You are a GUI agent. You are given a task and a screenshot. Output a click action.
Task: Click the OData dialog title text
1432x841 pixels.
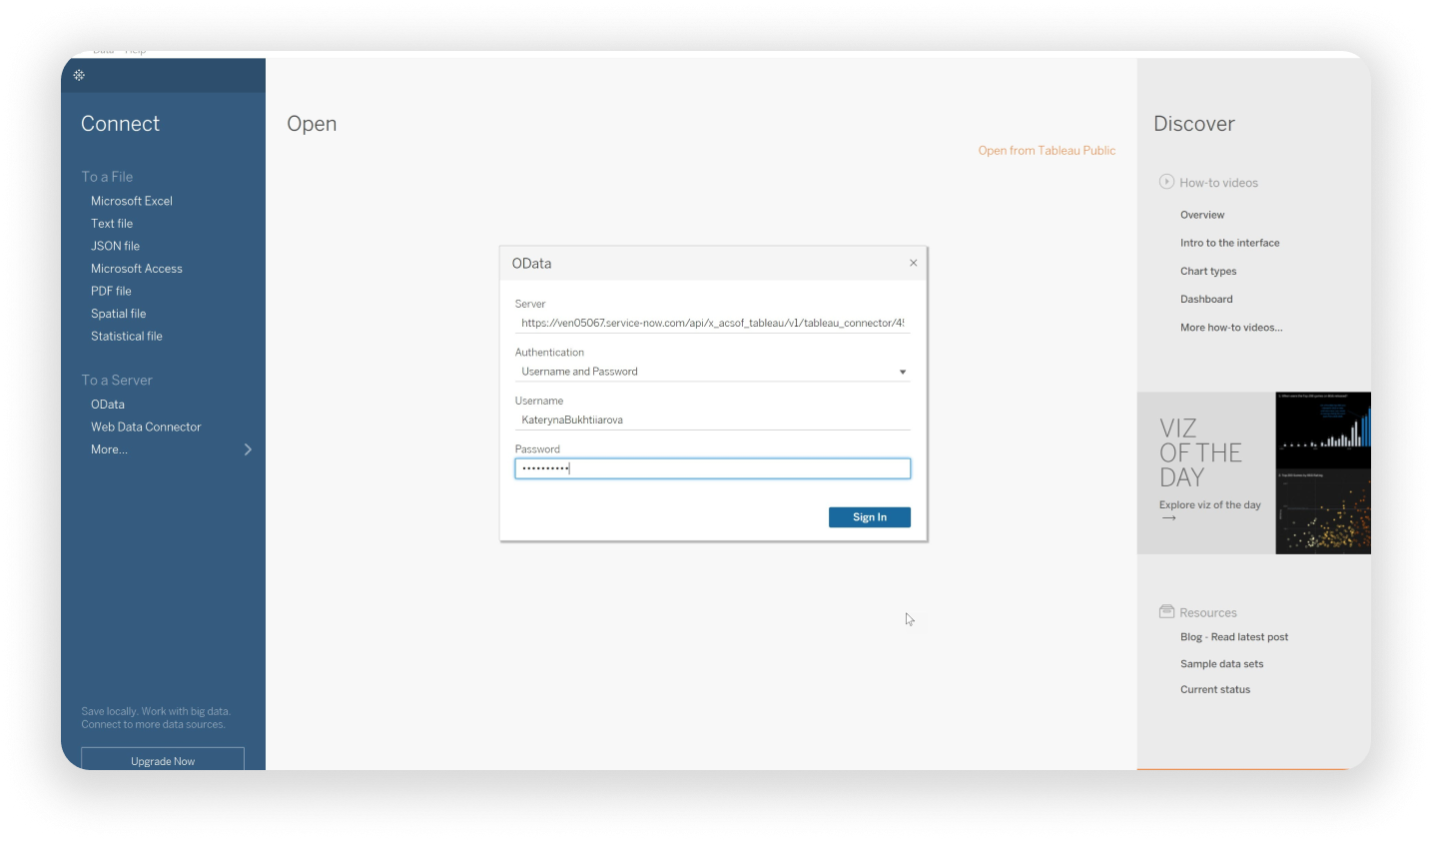[x=531, y=264]
